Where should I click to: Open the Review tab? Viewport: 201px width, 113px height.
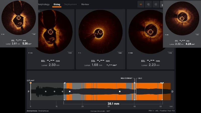(85, 4)
